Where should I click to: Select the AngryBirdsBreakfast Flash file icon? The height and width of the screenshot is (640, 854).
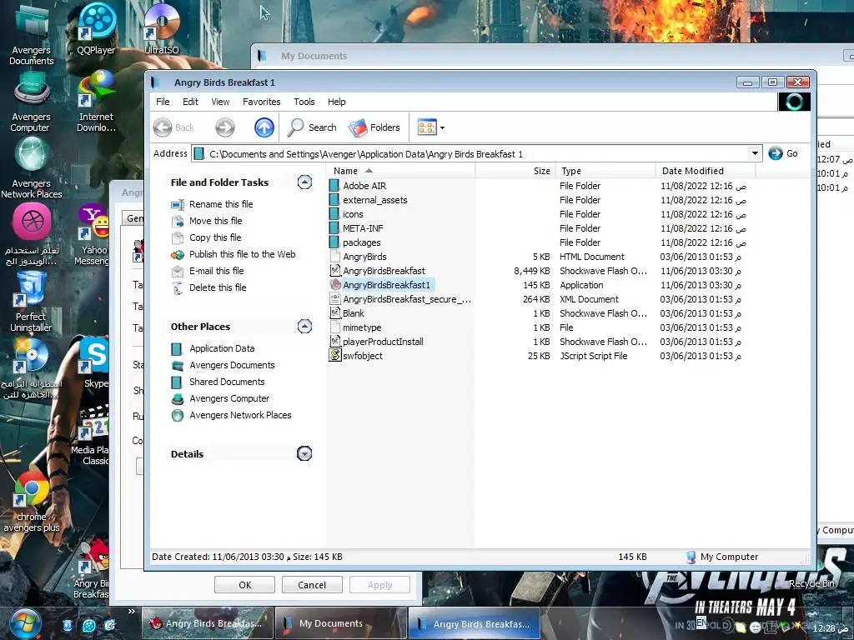point(335,271)
